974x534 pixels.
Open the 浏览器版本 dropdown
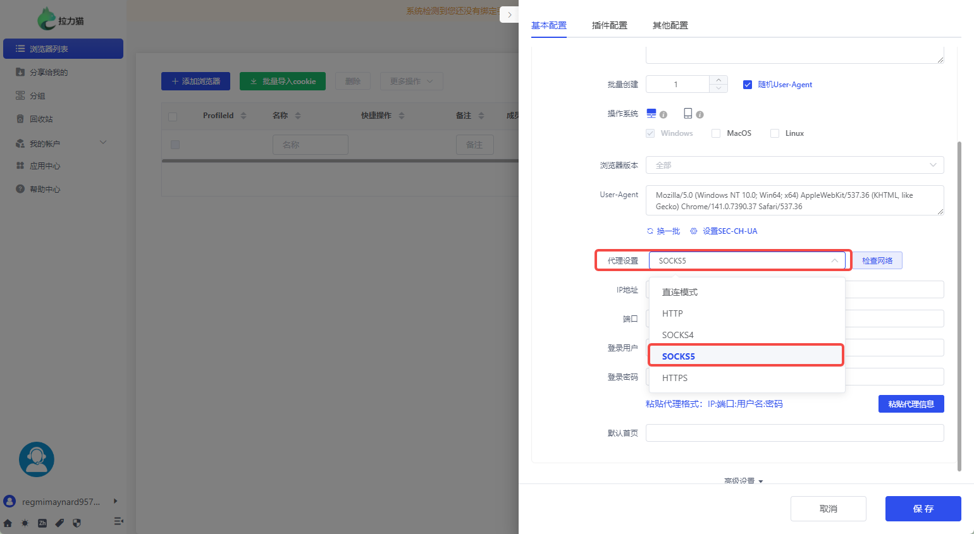pos(794,165)
